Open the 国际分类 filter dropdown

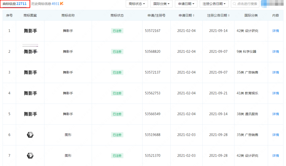pyautogui.click(x=162, y=4)
